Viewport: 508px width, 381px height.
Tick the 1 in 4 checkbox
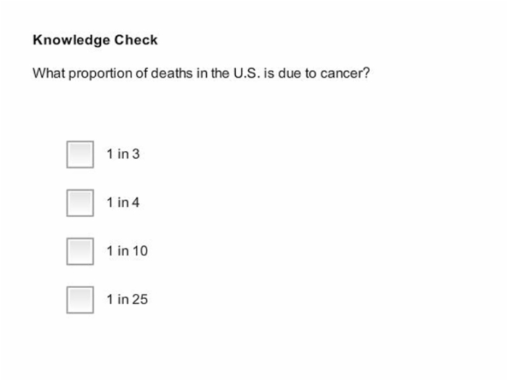pyautogui.click(x=80, y=202)
